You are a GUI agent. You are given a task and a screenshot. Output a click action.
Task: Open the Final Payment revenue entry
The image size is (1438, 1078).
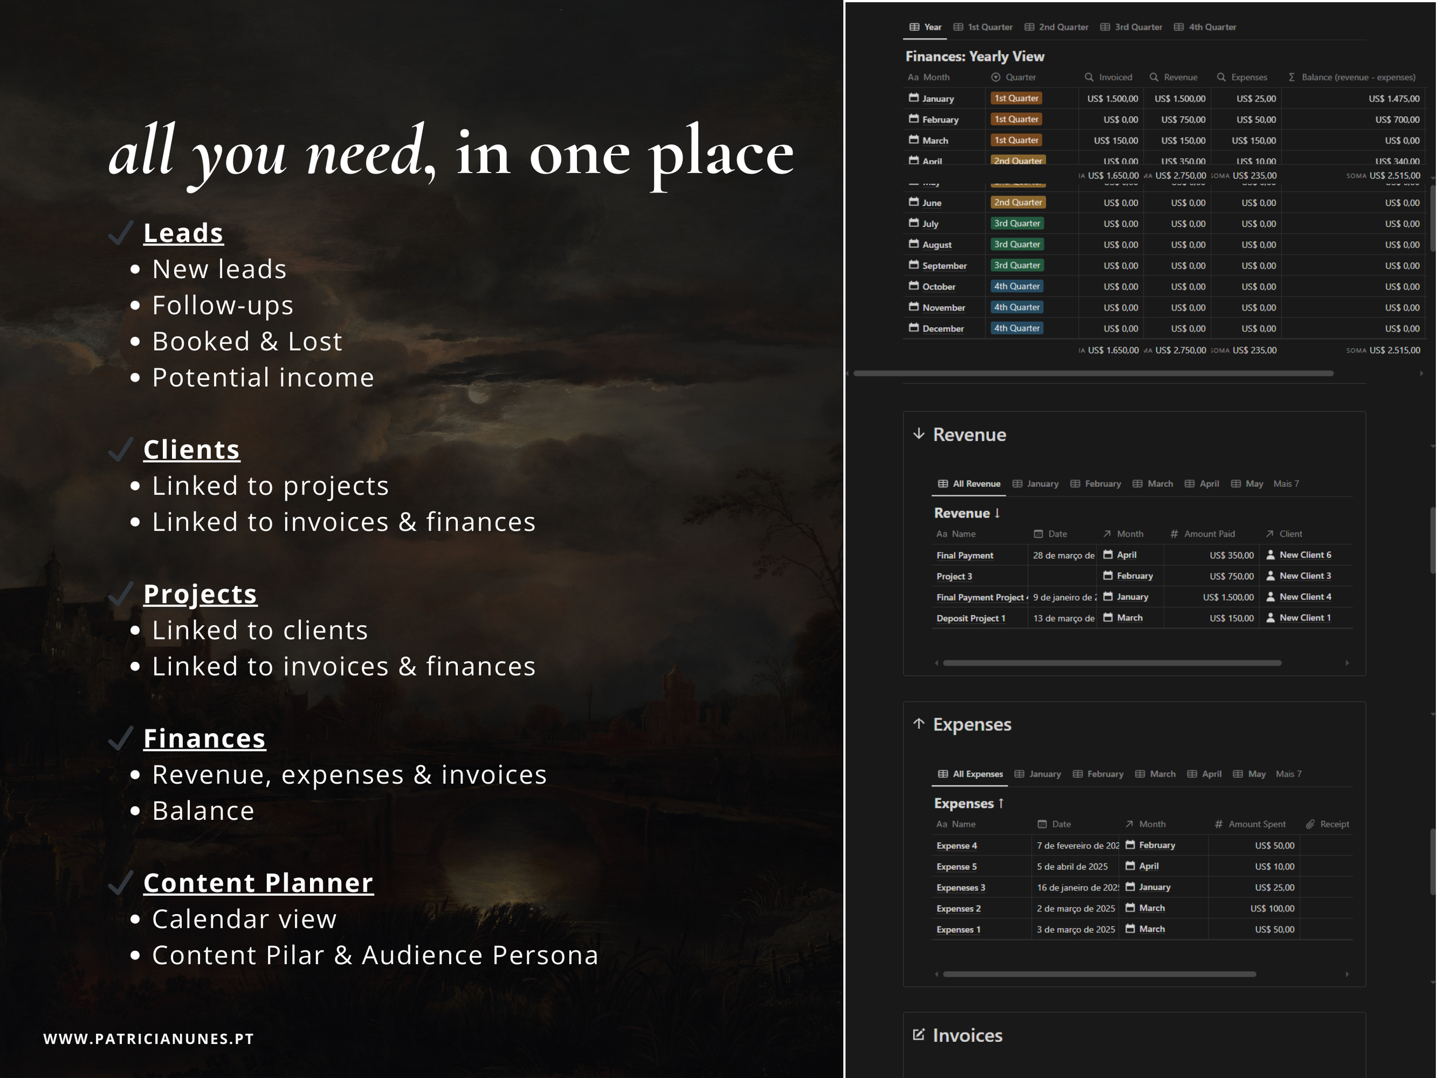[965, 555]
